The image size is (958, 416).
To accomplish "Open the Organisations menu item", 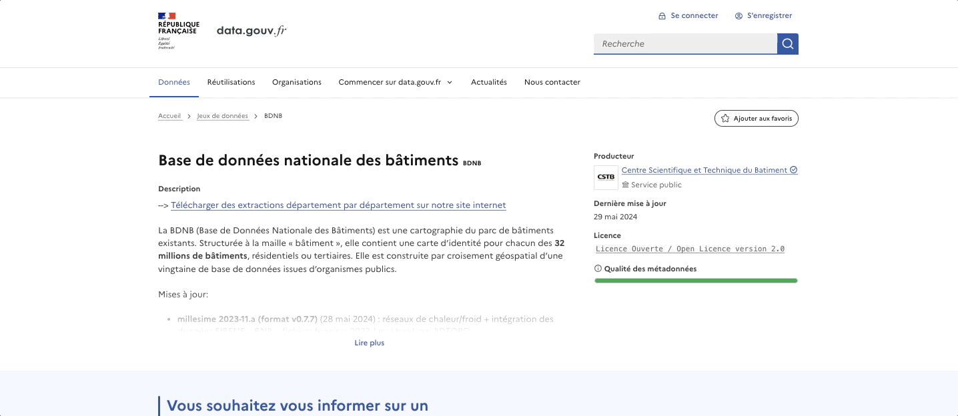I will coord(297,82).
